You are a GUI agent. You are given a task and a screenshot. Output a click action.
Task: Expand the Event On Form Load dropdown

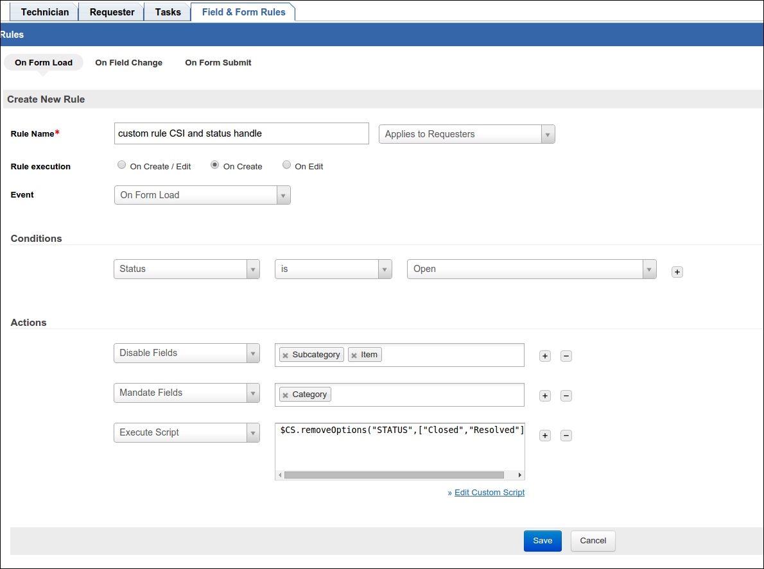click(202, 195)
